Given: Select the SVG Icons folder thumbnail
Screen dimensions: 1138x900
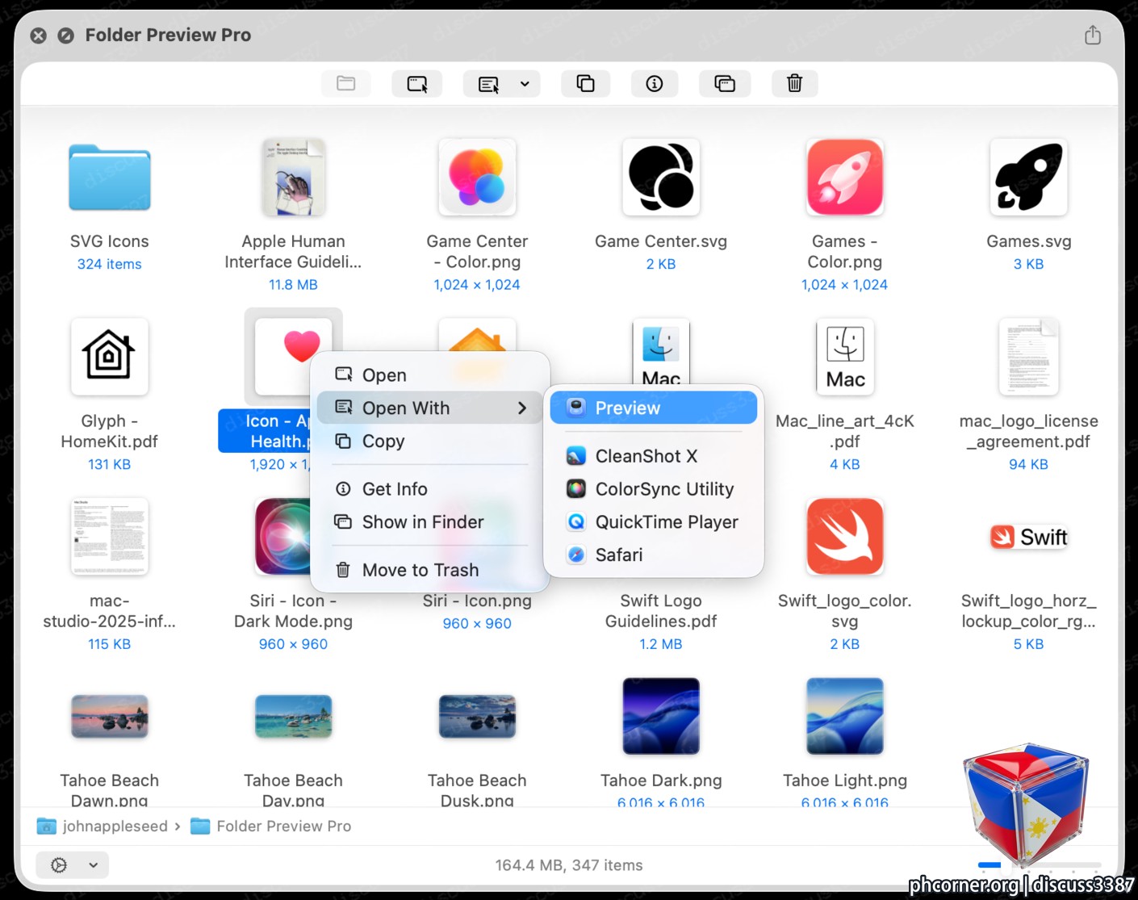Looking at the screenshot, I should (x=110, y=178).
